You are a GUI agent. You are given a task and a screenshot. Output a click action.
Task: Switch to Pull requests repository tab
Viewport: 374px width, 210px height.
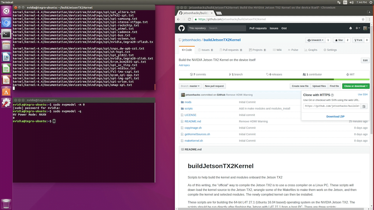[231, 50]
